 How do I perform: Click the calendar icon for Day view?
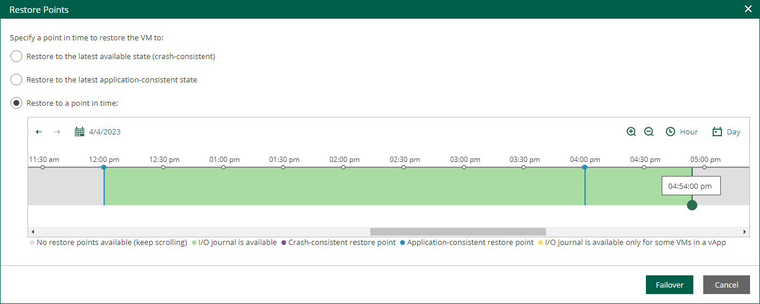coord(717,132)
